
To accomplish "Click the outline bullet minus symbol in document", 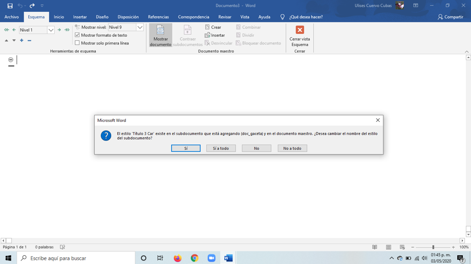I will pos(11,60).
